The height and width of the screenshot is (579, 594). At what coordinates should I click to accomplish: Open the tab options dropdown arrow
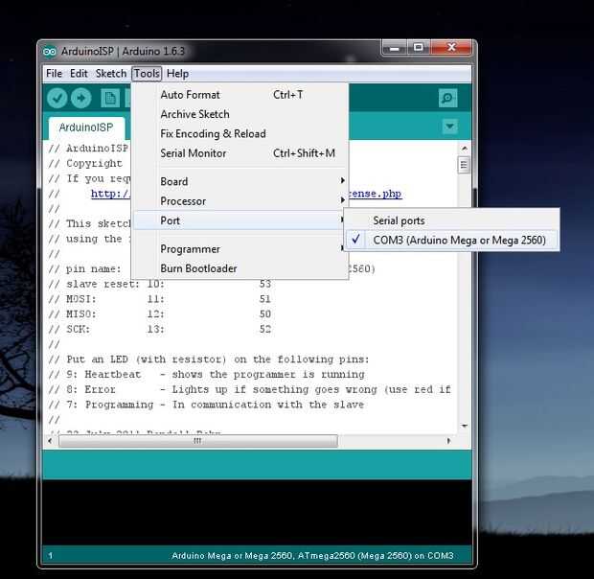coord(449,127)
